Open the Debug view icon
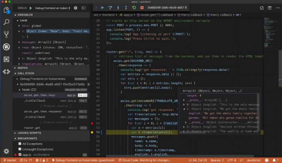282x163 pixels. 6,47
